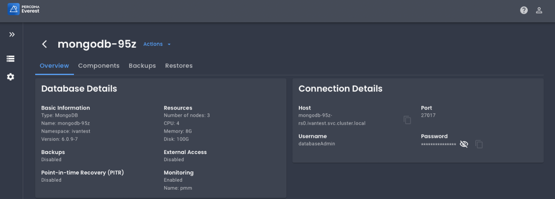The width and height of the screenshot is (555, 199).
Task: Copy the Password to clipboard
Action: [x=479, y=144]
